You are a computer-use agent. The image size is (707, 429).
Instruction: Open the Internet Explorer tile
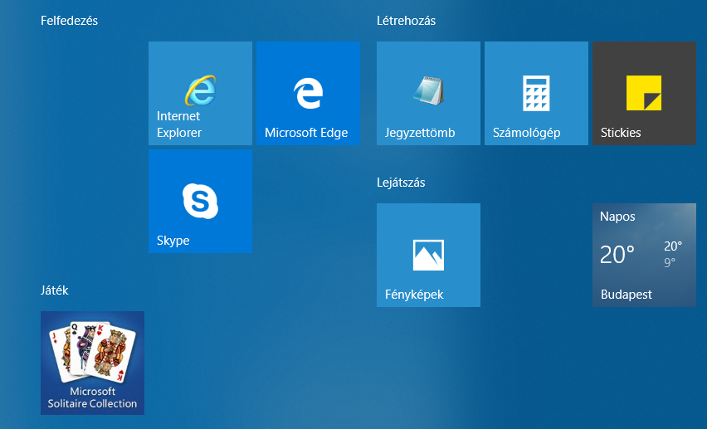pos(200,94)
